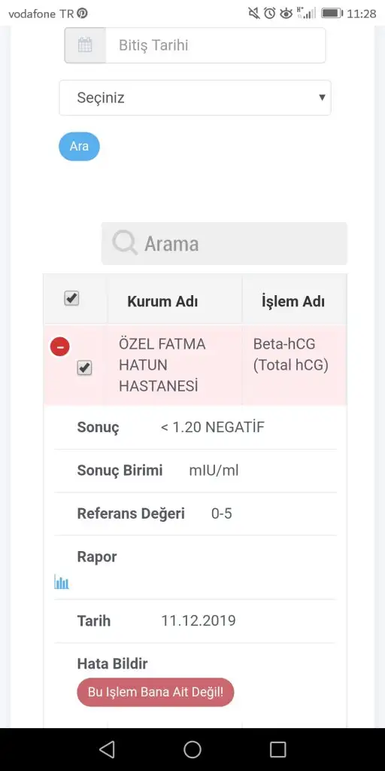
Task: Focus the Bitiş Tarihi date field
Action: tap(215, 45)
